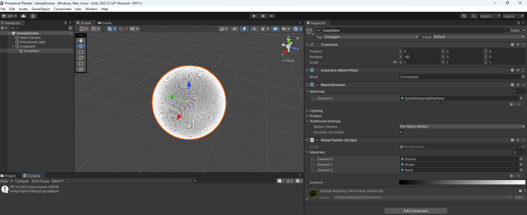Screen dimensions: 527x215
Task: Toggle scene lighting bulb icon
Action: tap(244, 29)
